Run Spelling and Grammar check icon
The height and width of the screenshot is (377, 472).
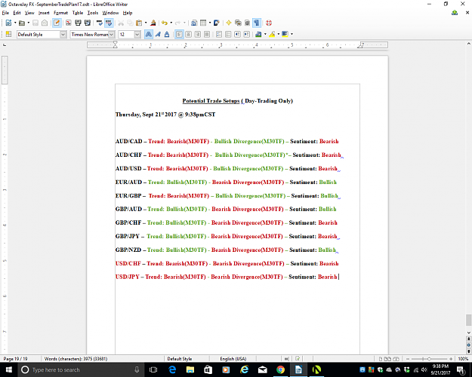(x=100, y=23)
